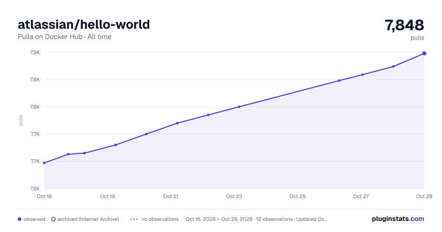This screenshot has height=232, width=442.
Task: Click the atlassian/hello-world title
Action: click(x=84, y=24)
